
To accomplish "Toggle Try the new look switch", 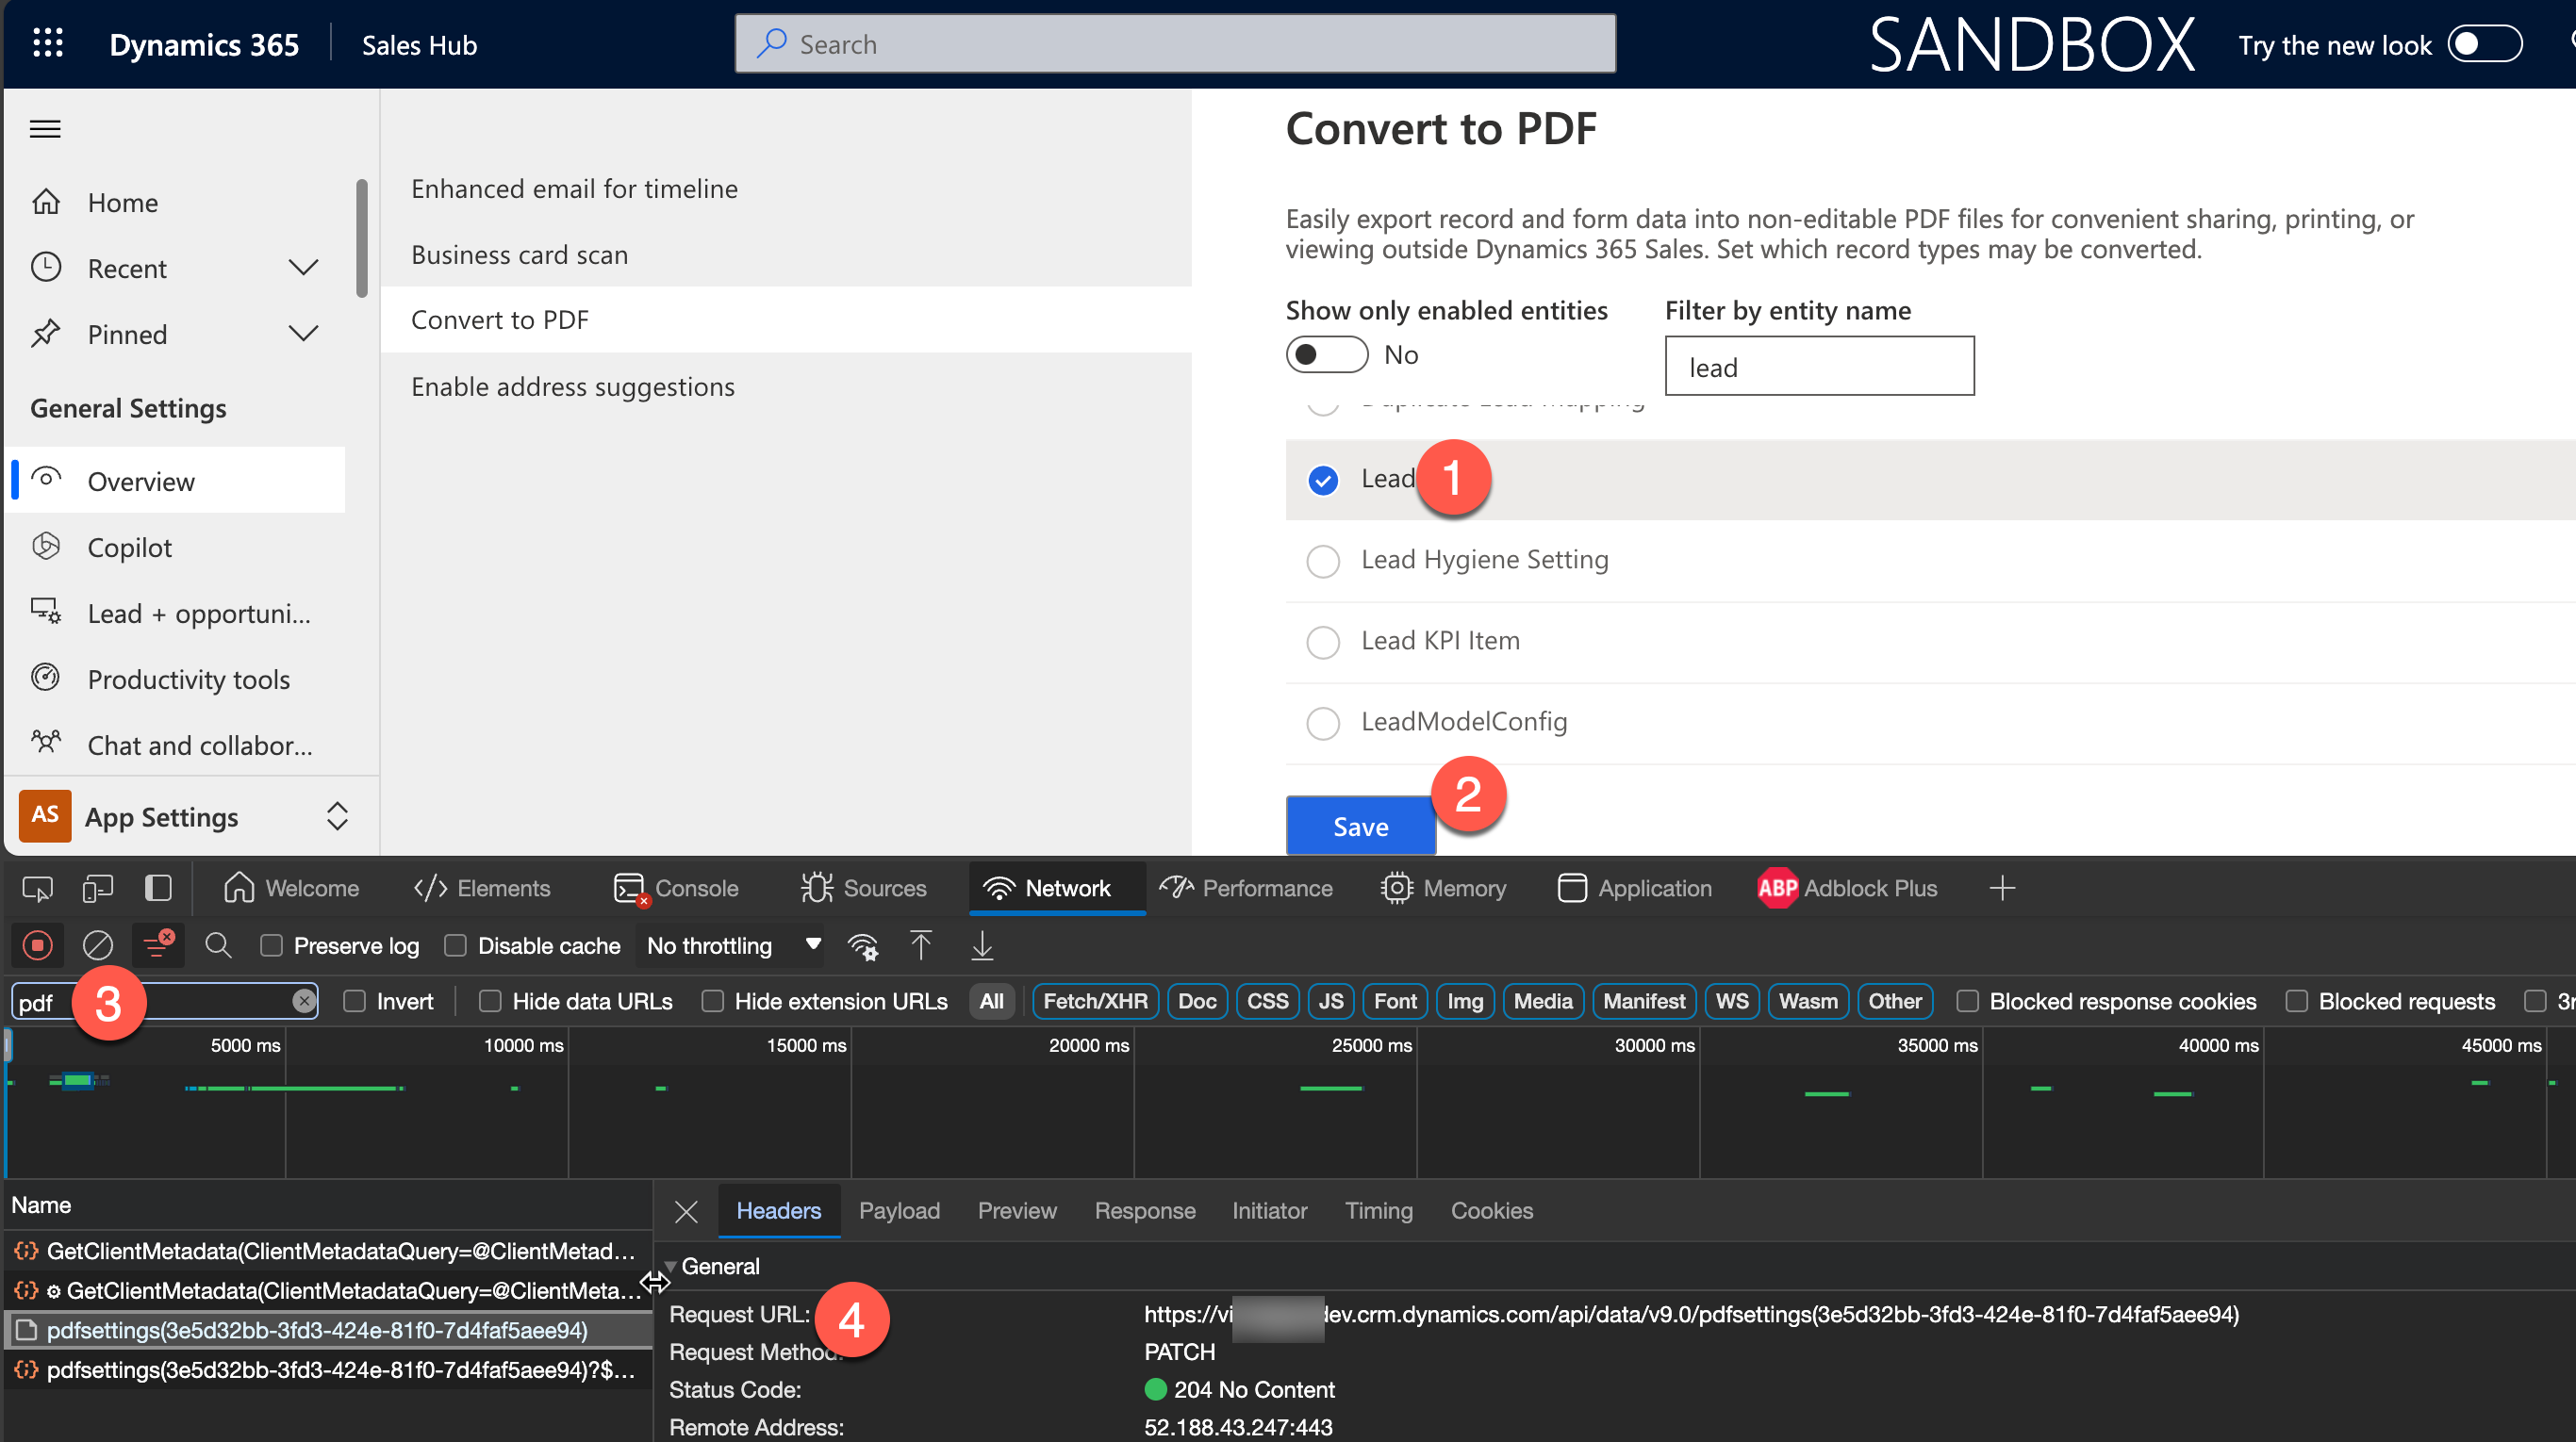I will [2484, 44].
